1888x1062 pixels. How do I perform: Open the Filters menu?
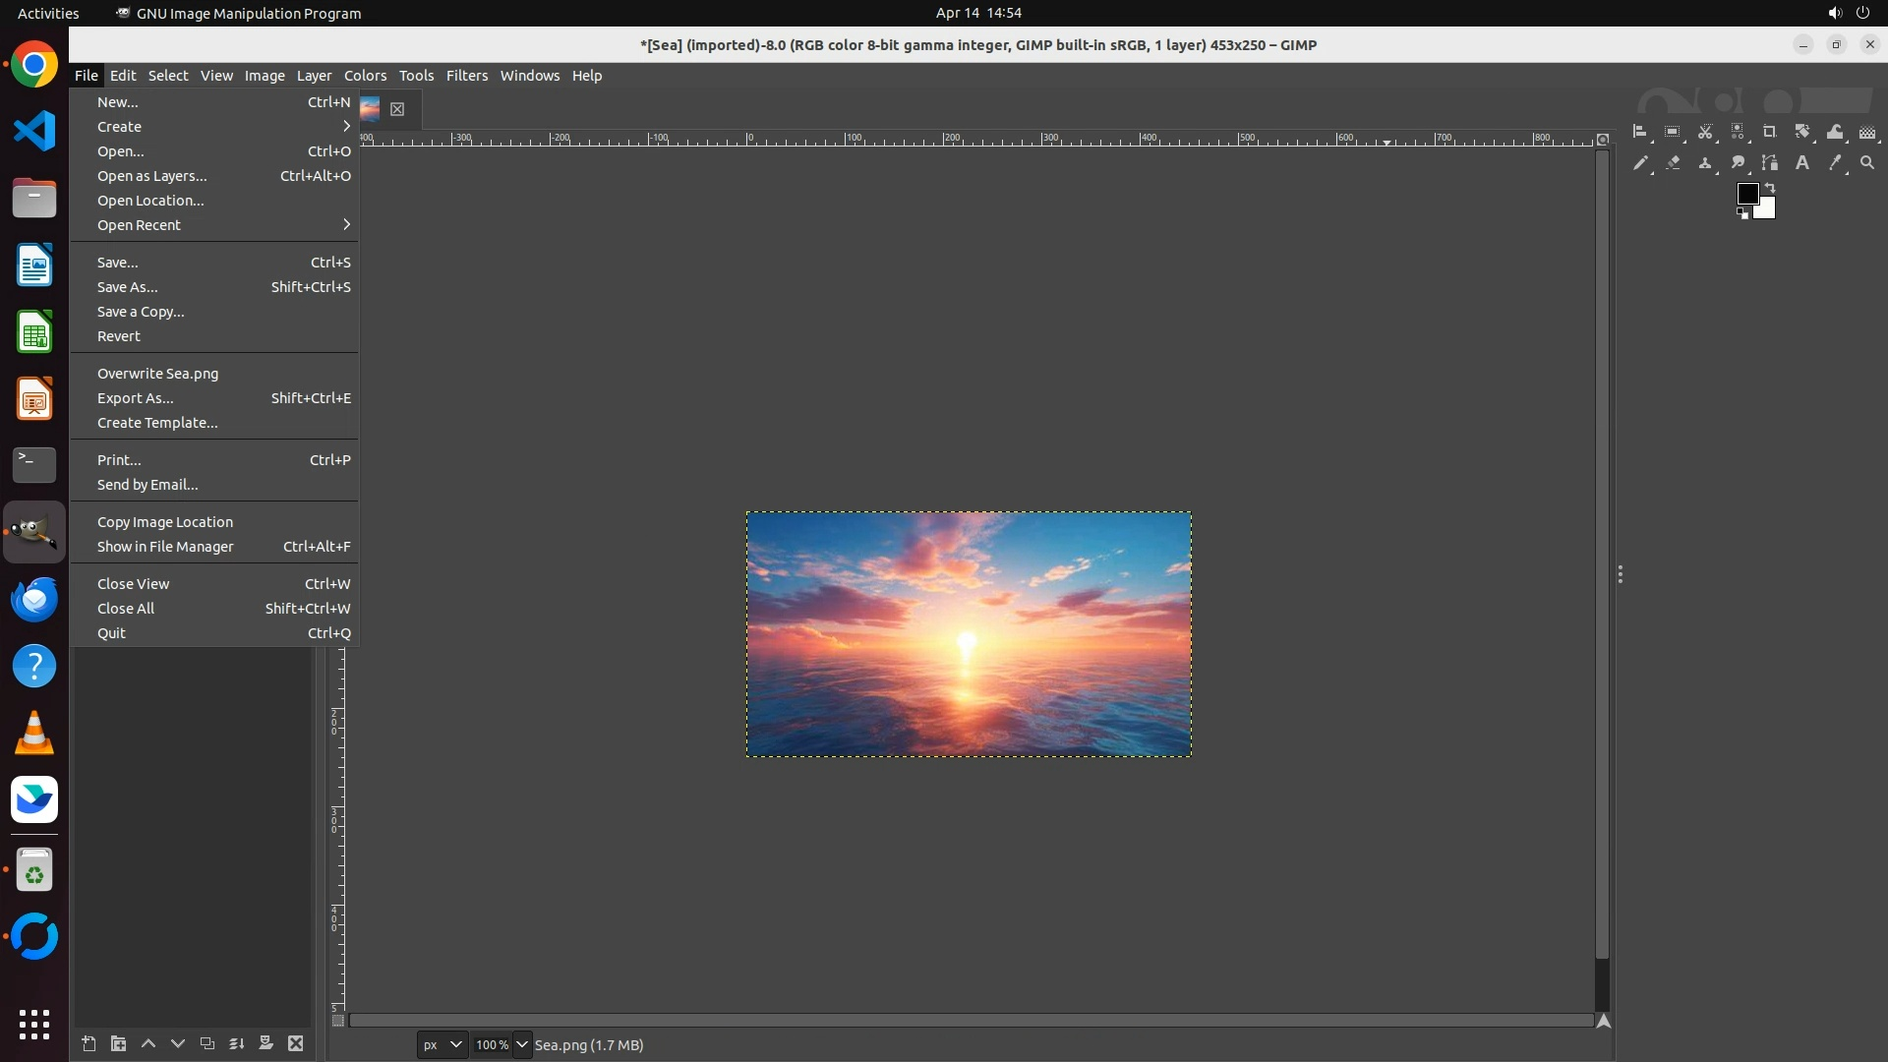tap(466, 76)
